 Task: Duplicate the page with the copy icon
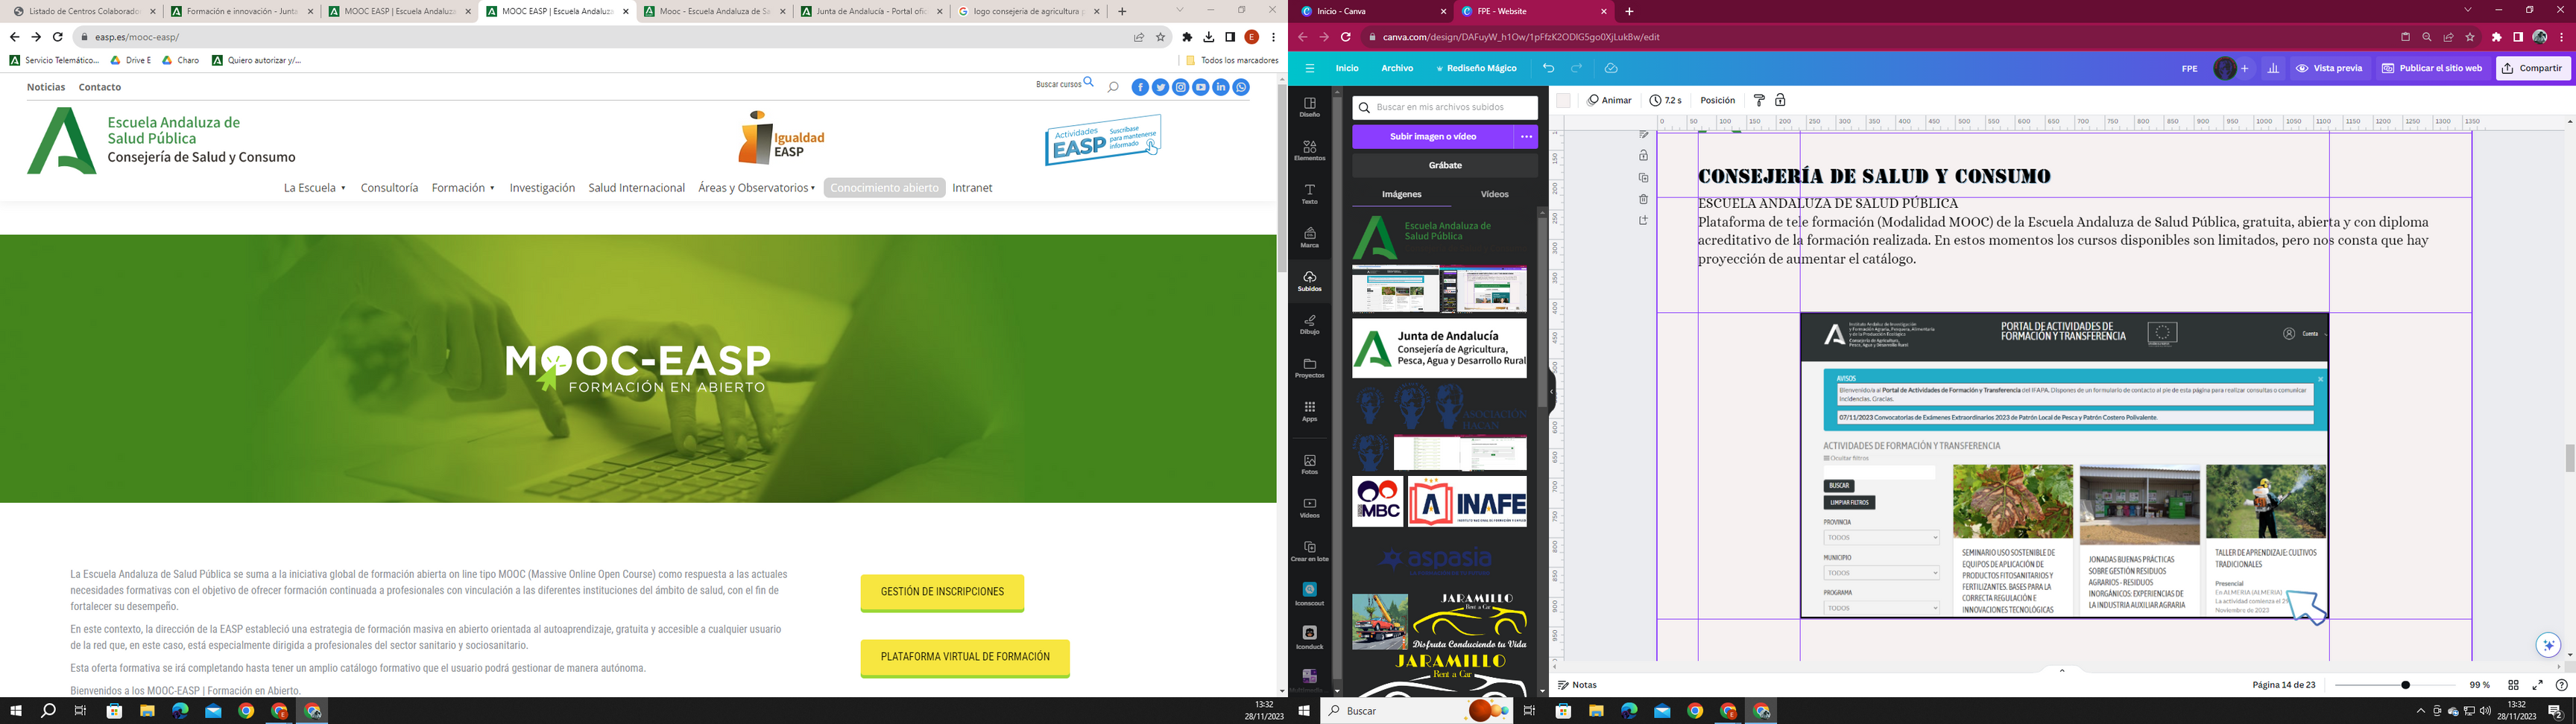1643,178
